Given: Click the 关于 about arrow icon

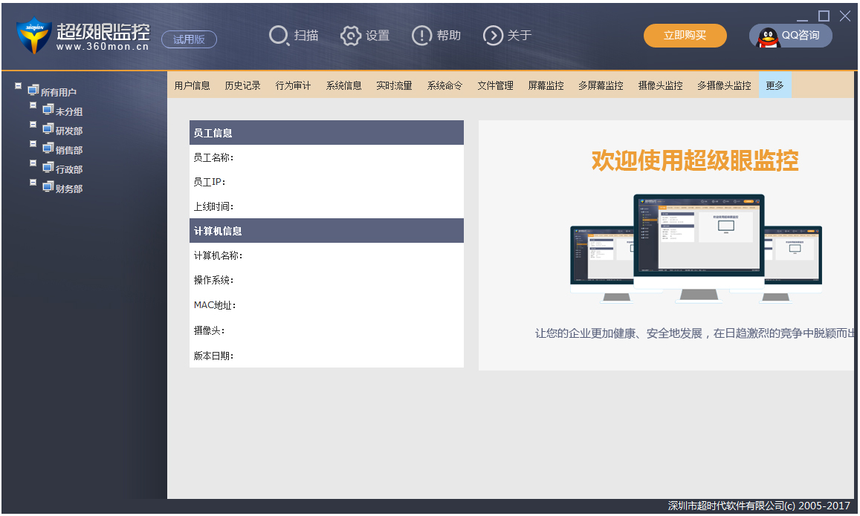Looking at the screenshot, I should click(491, 35).
